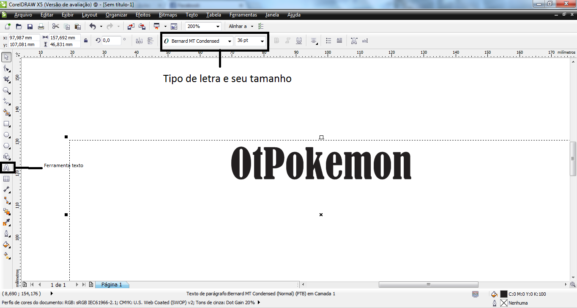The image size is (577, 308).
Task: Save the document
Action: pos(30,26)
